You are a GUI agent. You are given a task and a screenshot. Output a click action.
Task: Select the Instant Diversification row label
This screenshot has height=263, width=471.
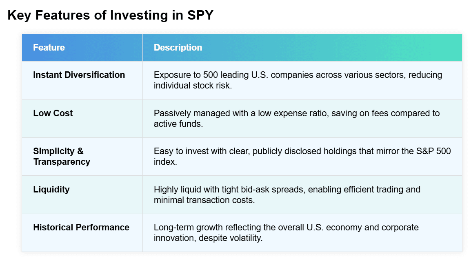79,75
